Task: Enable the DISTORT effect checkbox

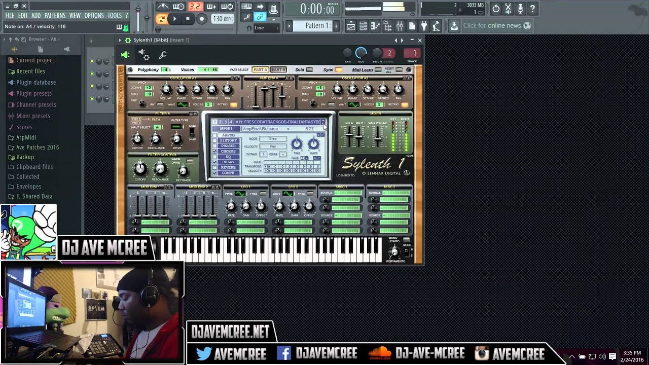Action: coord(215,140)
